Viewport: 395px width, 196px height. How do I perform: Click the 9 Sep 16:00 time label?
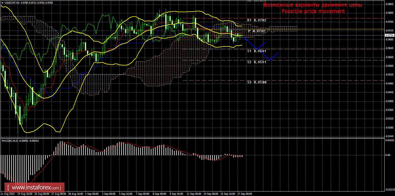click(x=176, y=194)
